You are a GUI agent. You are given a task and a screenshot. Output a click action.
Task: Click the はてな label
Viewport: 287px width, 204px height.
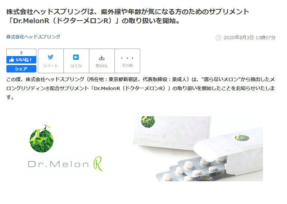[x=76, y=66]
